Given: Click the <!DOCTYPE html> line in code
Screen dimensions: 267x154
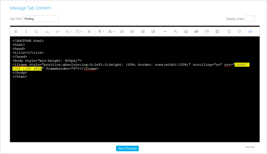Looking at the screenshot, I should tap(28, 41).
